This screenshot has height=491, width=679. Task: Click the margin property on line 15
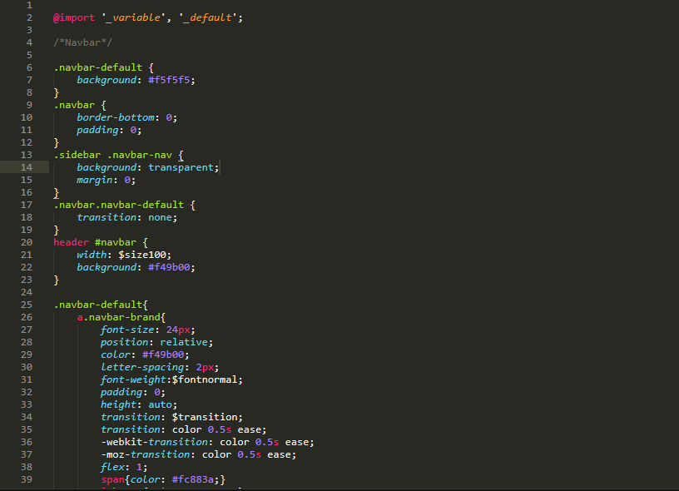(94, 180)
